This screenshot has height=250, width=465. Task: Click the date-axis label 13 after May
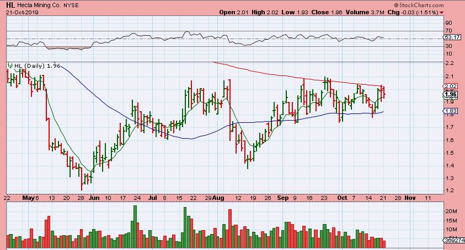[x=52, y=198]
